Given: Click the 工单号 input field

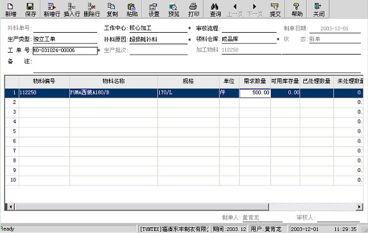Looking at the screenshot, I should pyautogui.click(x=65, y=51).
